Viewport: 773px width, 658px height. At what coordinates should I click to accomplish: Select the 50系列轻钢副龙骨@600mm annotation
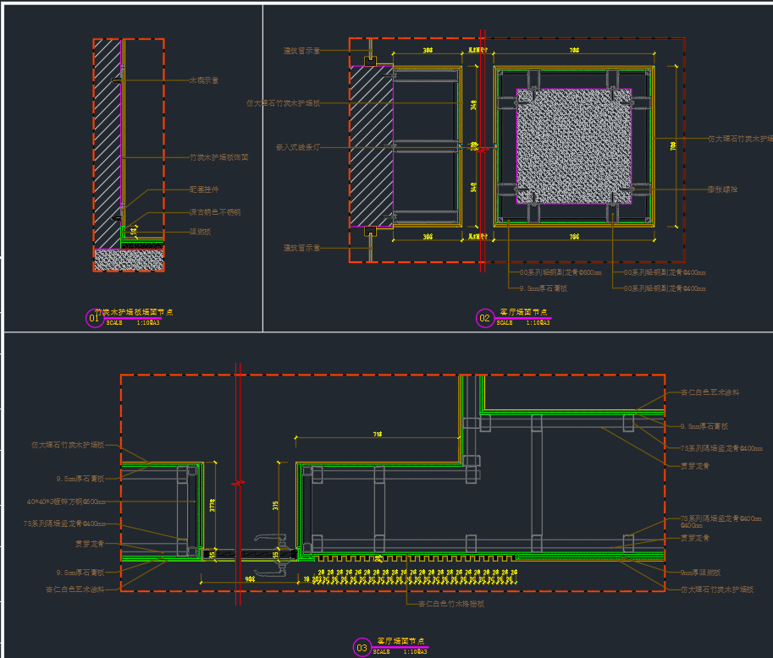pos(560,272)
